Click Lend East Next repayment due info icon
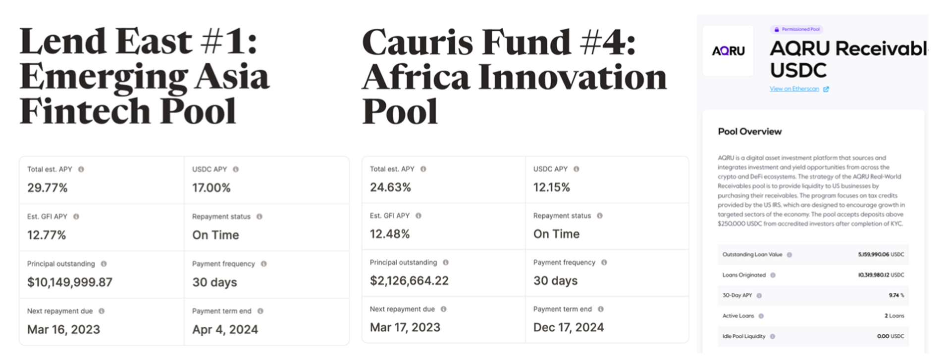This screenshot has height=359, width=946. [102, 311]
